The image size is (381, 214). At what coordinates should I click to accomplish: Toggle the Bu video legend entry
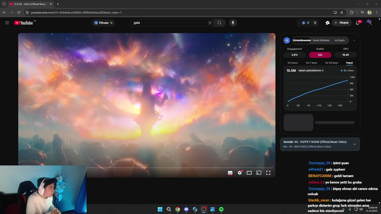tap(347, 70)
